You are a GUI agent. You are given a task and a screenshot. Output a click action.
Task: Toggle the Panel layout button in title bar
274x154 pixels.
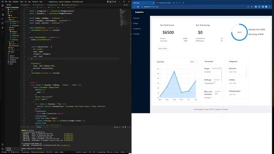click(x=110, y=2)
